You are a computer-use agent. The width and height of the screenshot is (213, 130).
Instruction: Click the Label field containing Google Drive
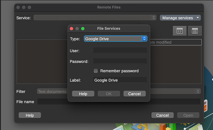(120, 80)
